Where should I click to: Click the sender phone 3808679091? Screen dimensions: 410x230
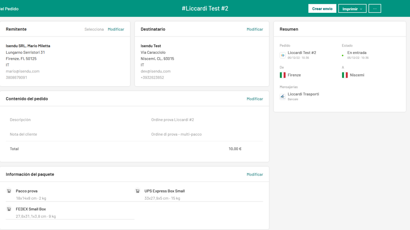(x=16, y=78)
